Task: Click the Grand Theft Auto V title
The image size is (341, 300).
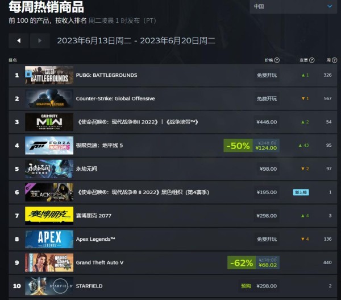Action: click(99, 262)
